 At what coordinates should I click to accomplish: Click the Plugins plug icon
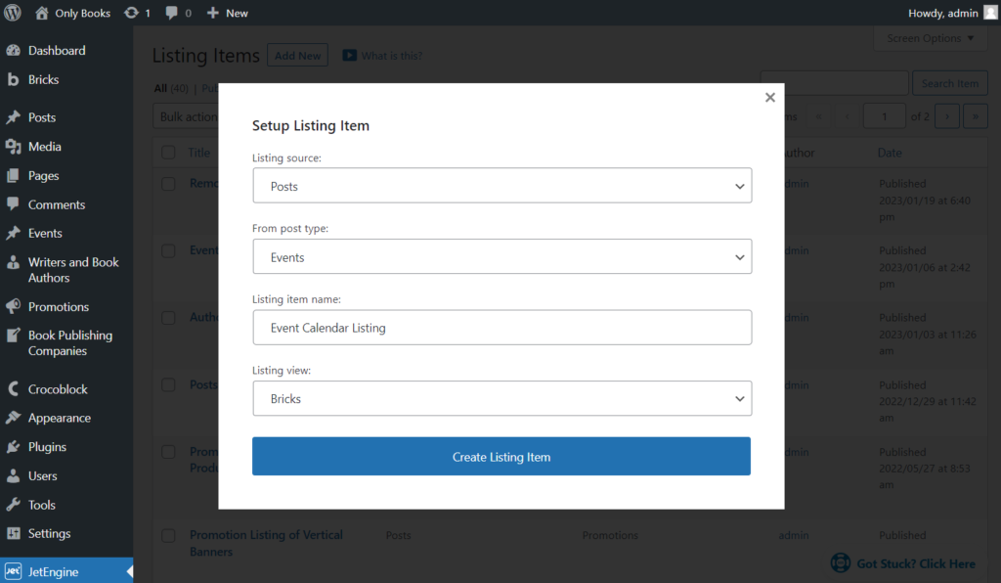(x=13, y=447)
